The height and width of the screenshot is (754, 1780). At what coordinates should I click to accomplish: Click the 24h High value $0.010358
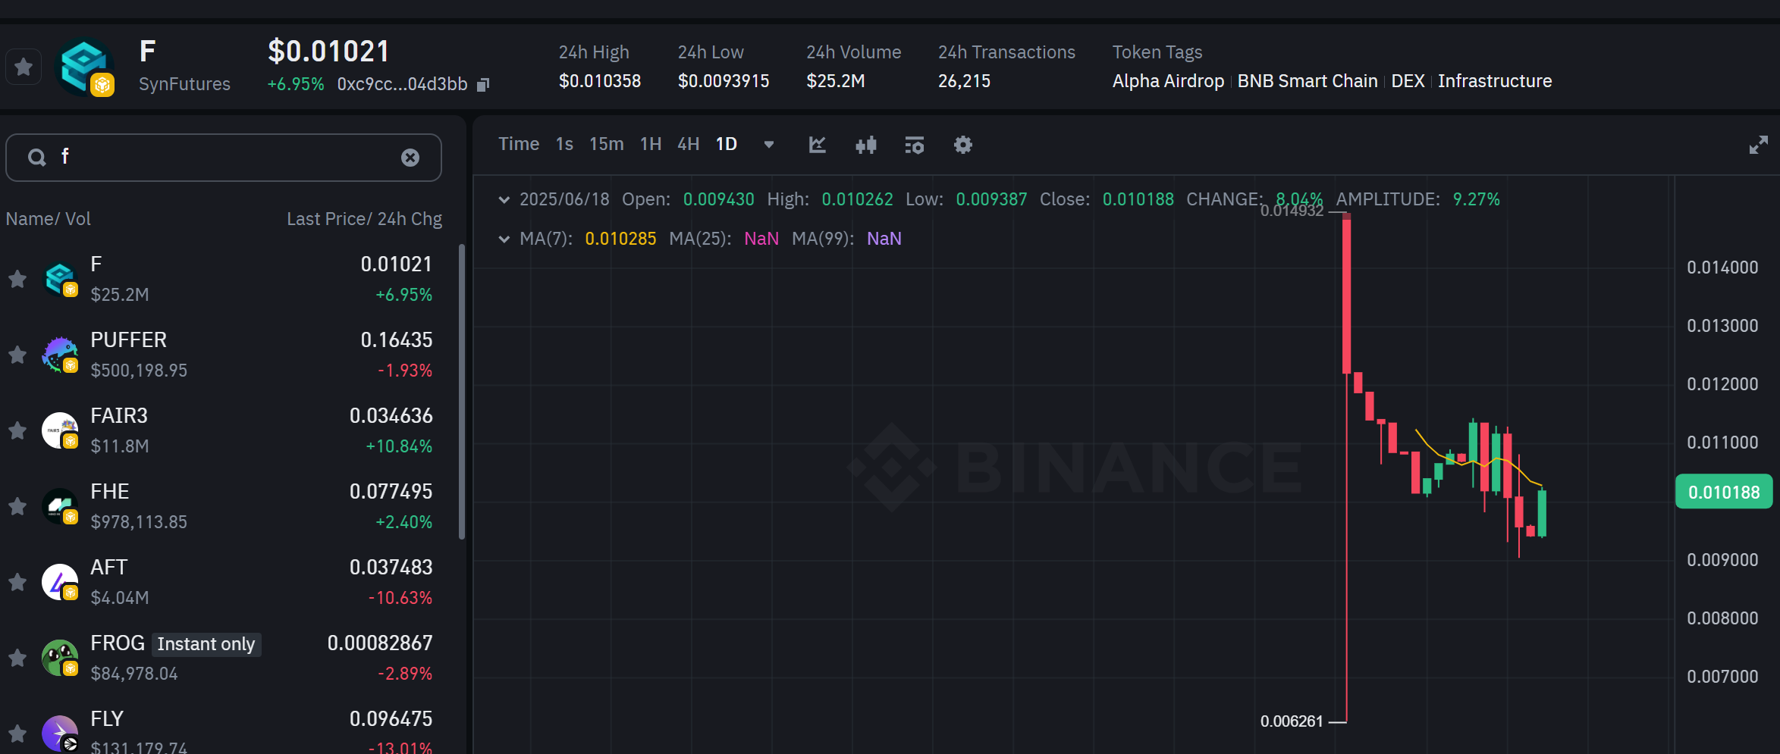(x=600, y=81)
